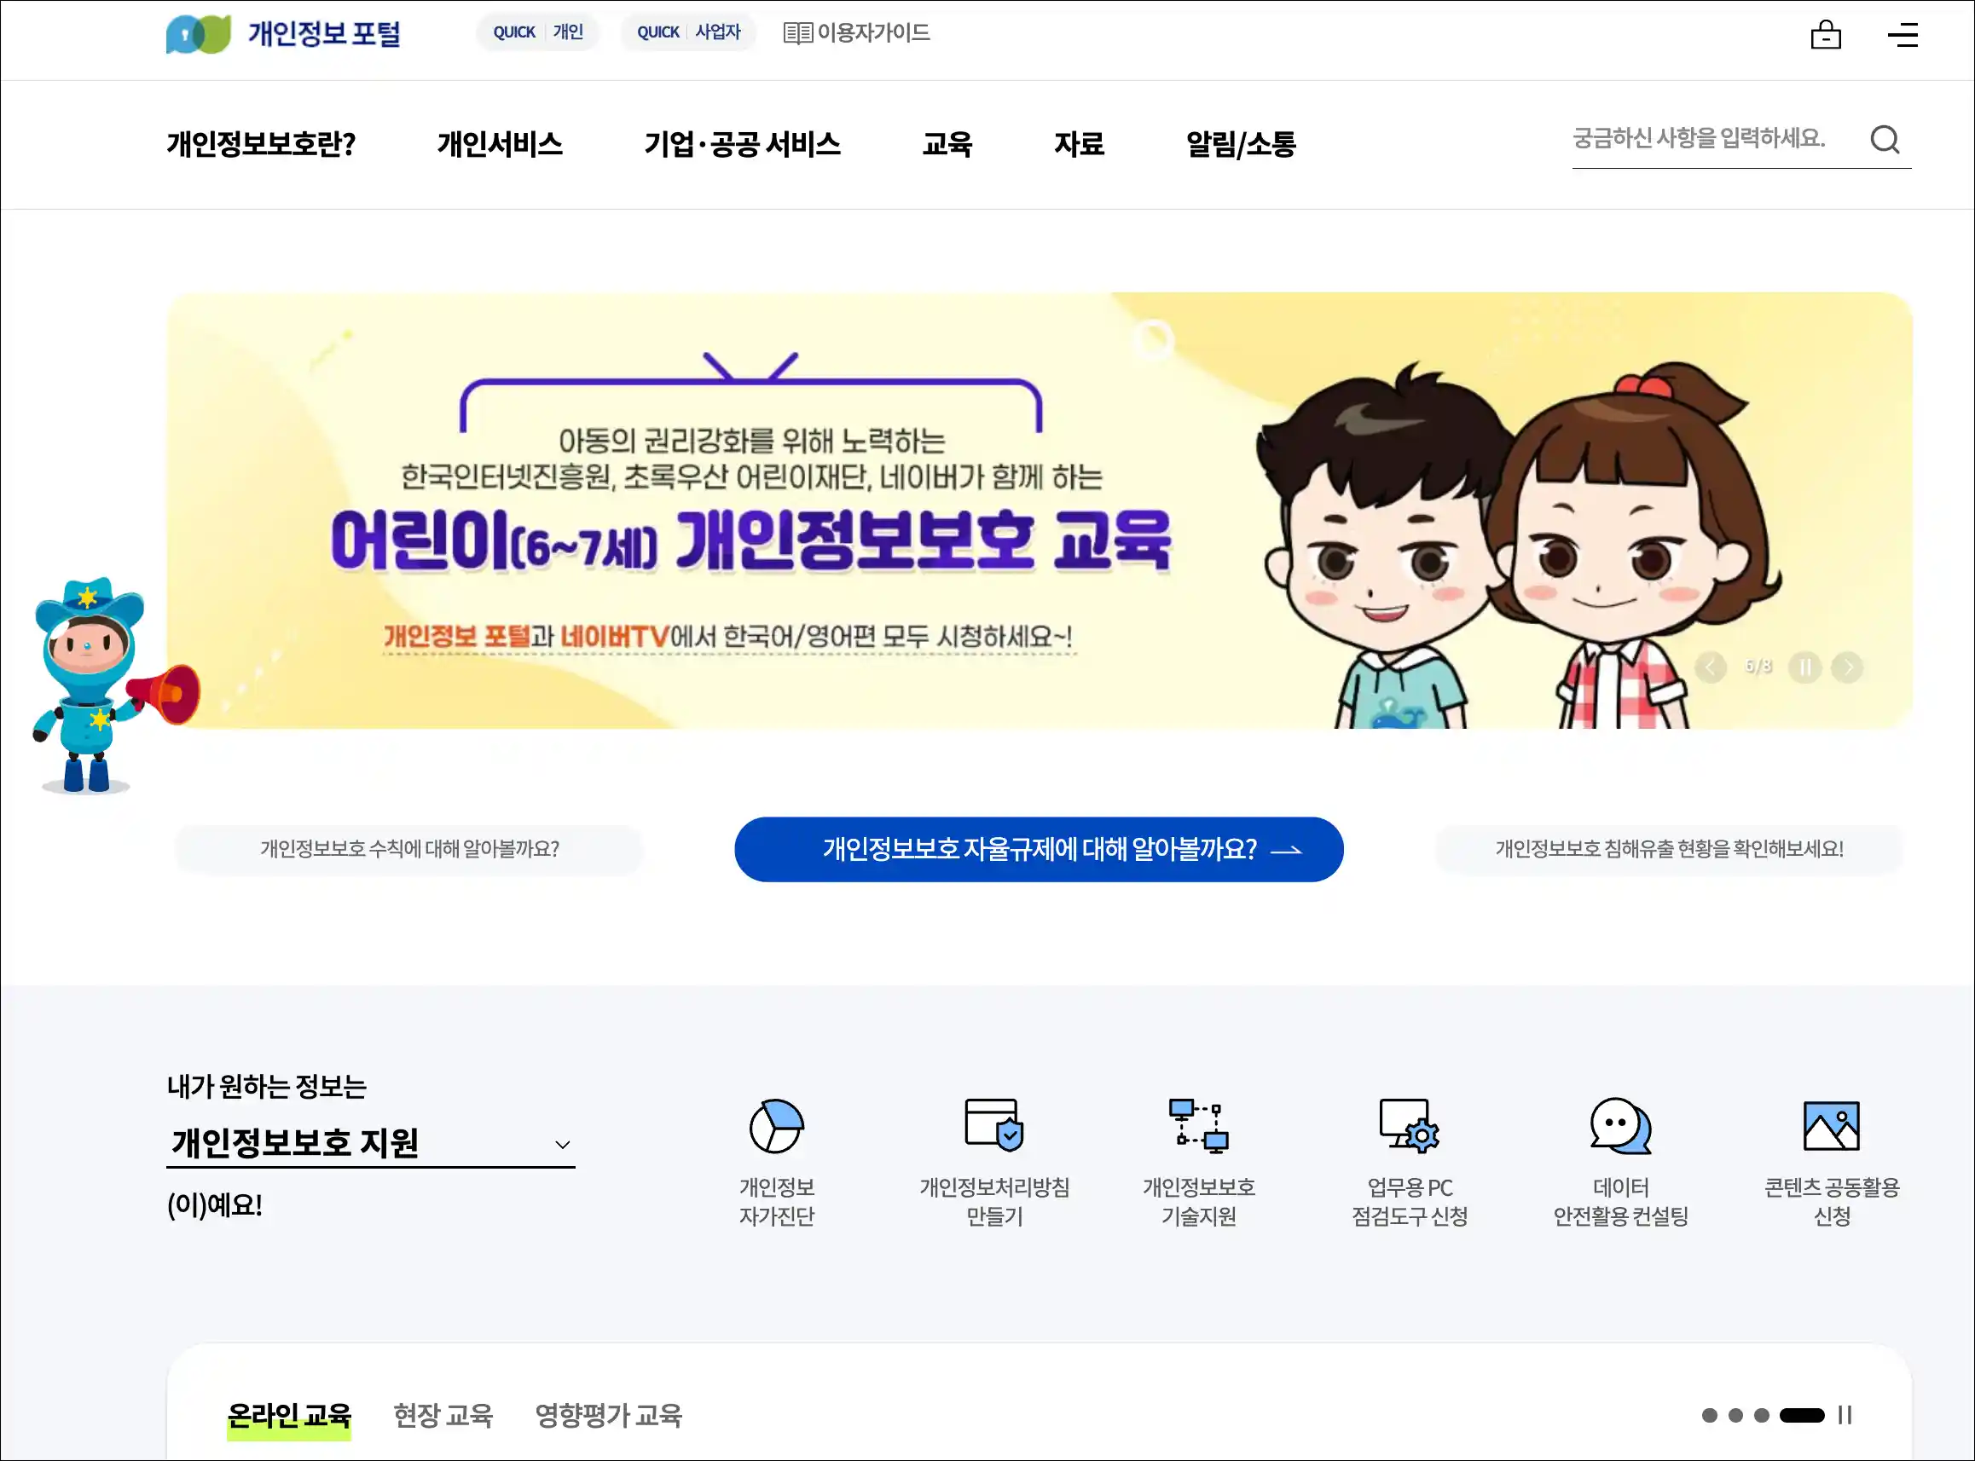Go to next banner slide arrow
Image resolution: width=1975 pixels, height=1461 pixels.
click(x=1848, y=667)
